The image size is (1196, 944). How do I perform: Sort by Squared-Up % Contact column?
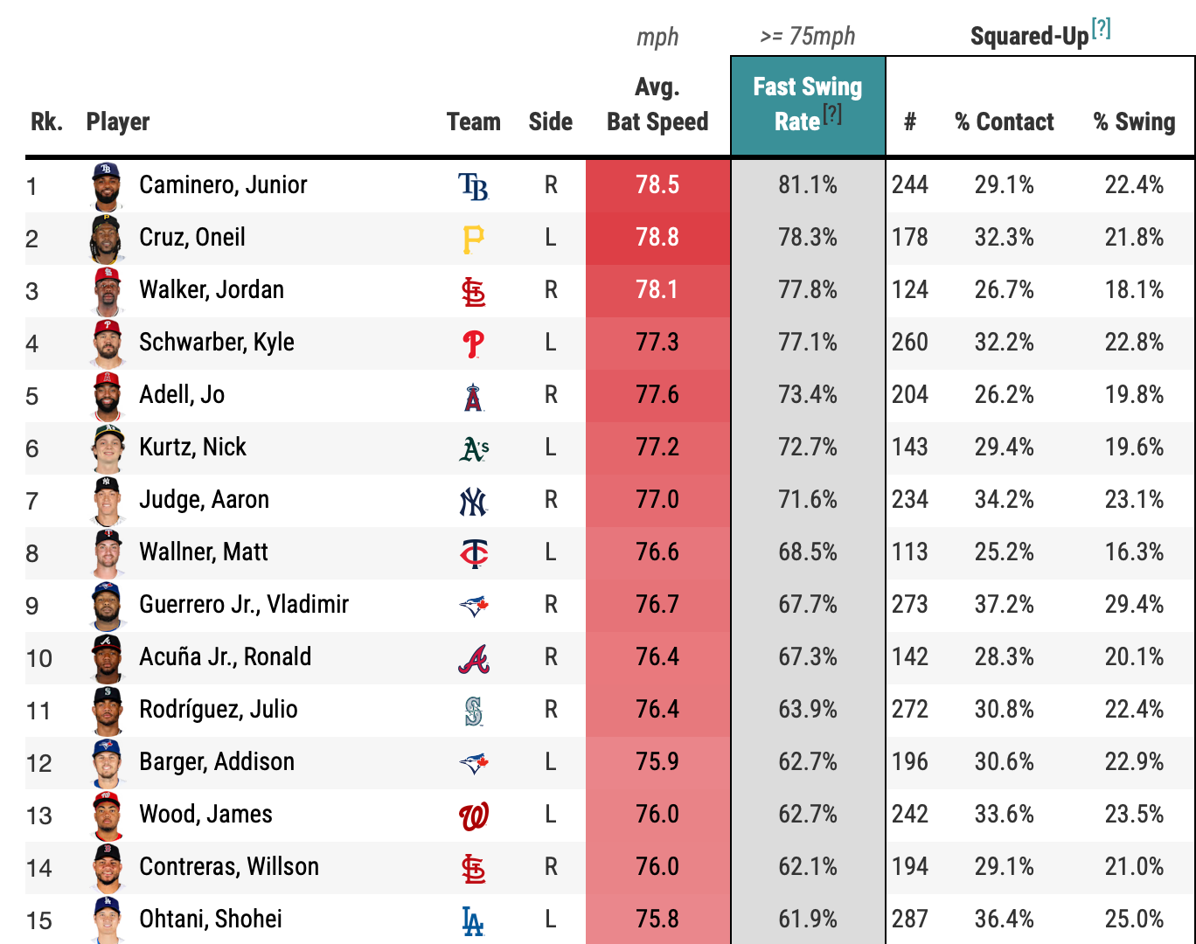pyautogui.click(x=1005, y=122)
